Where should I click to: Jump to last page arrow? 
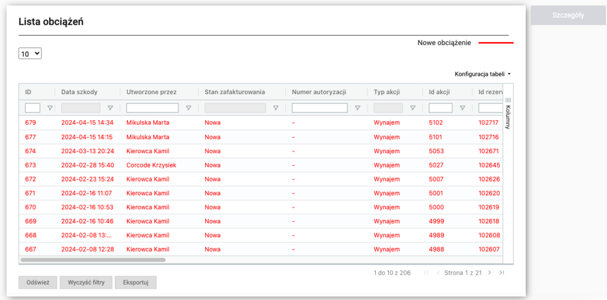[501, 273]
